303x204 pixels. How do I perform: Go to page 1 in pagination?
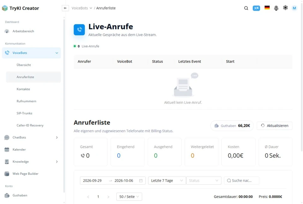(98, 197)
